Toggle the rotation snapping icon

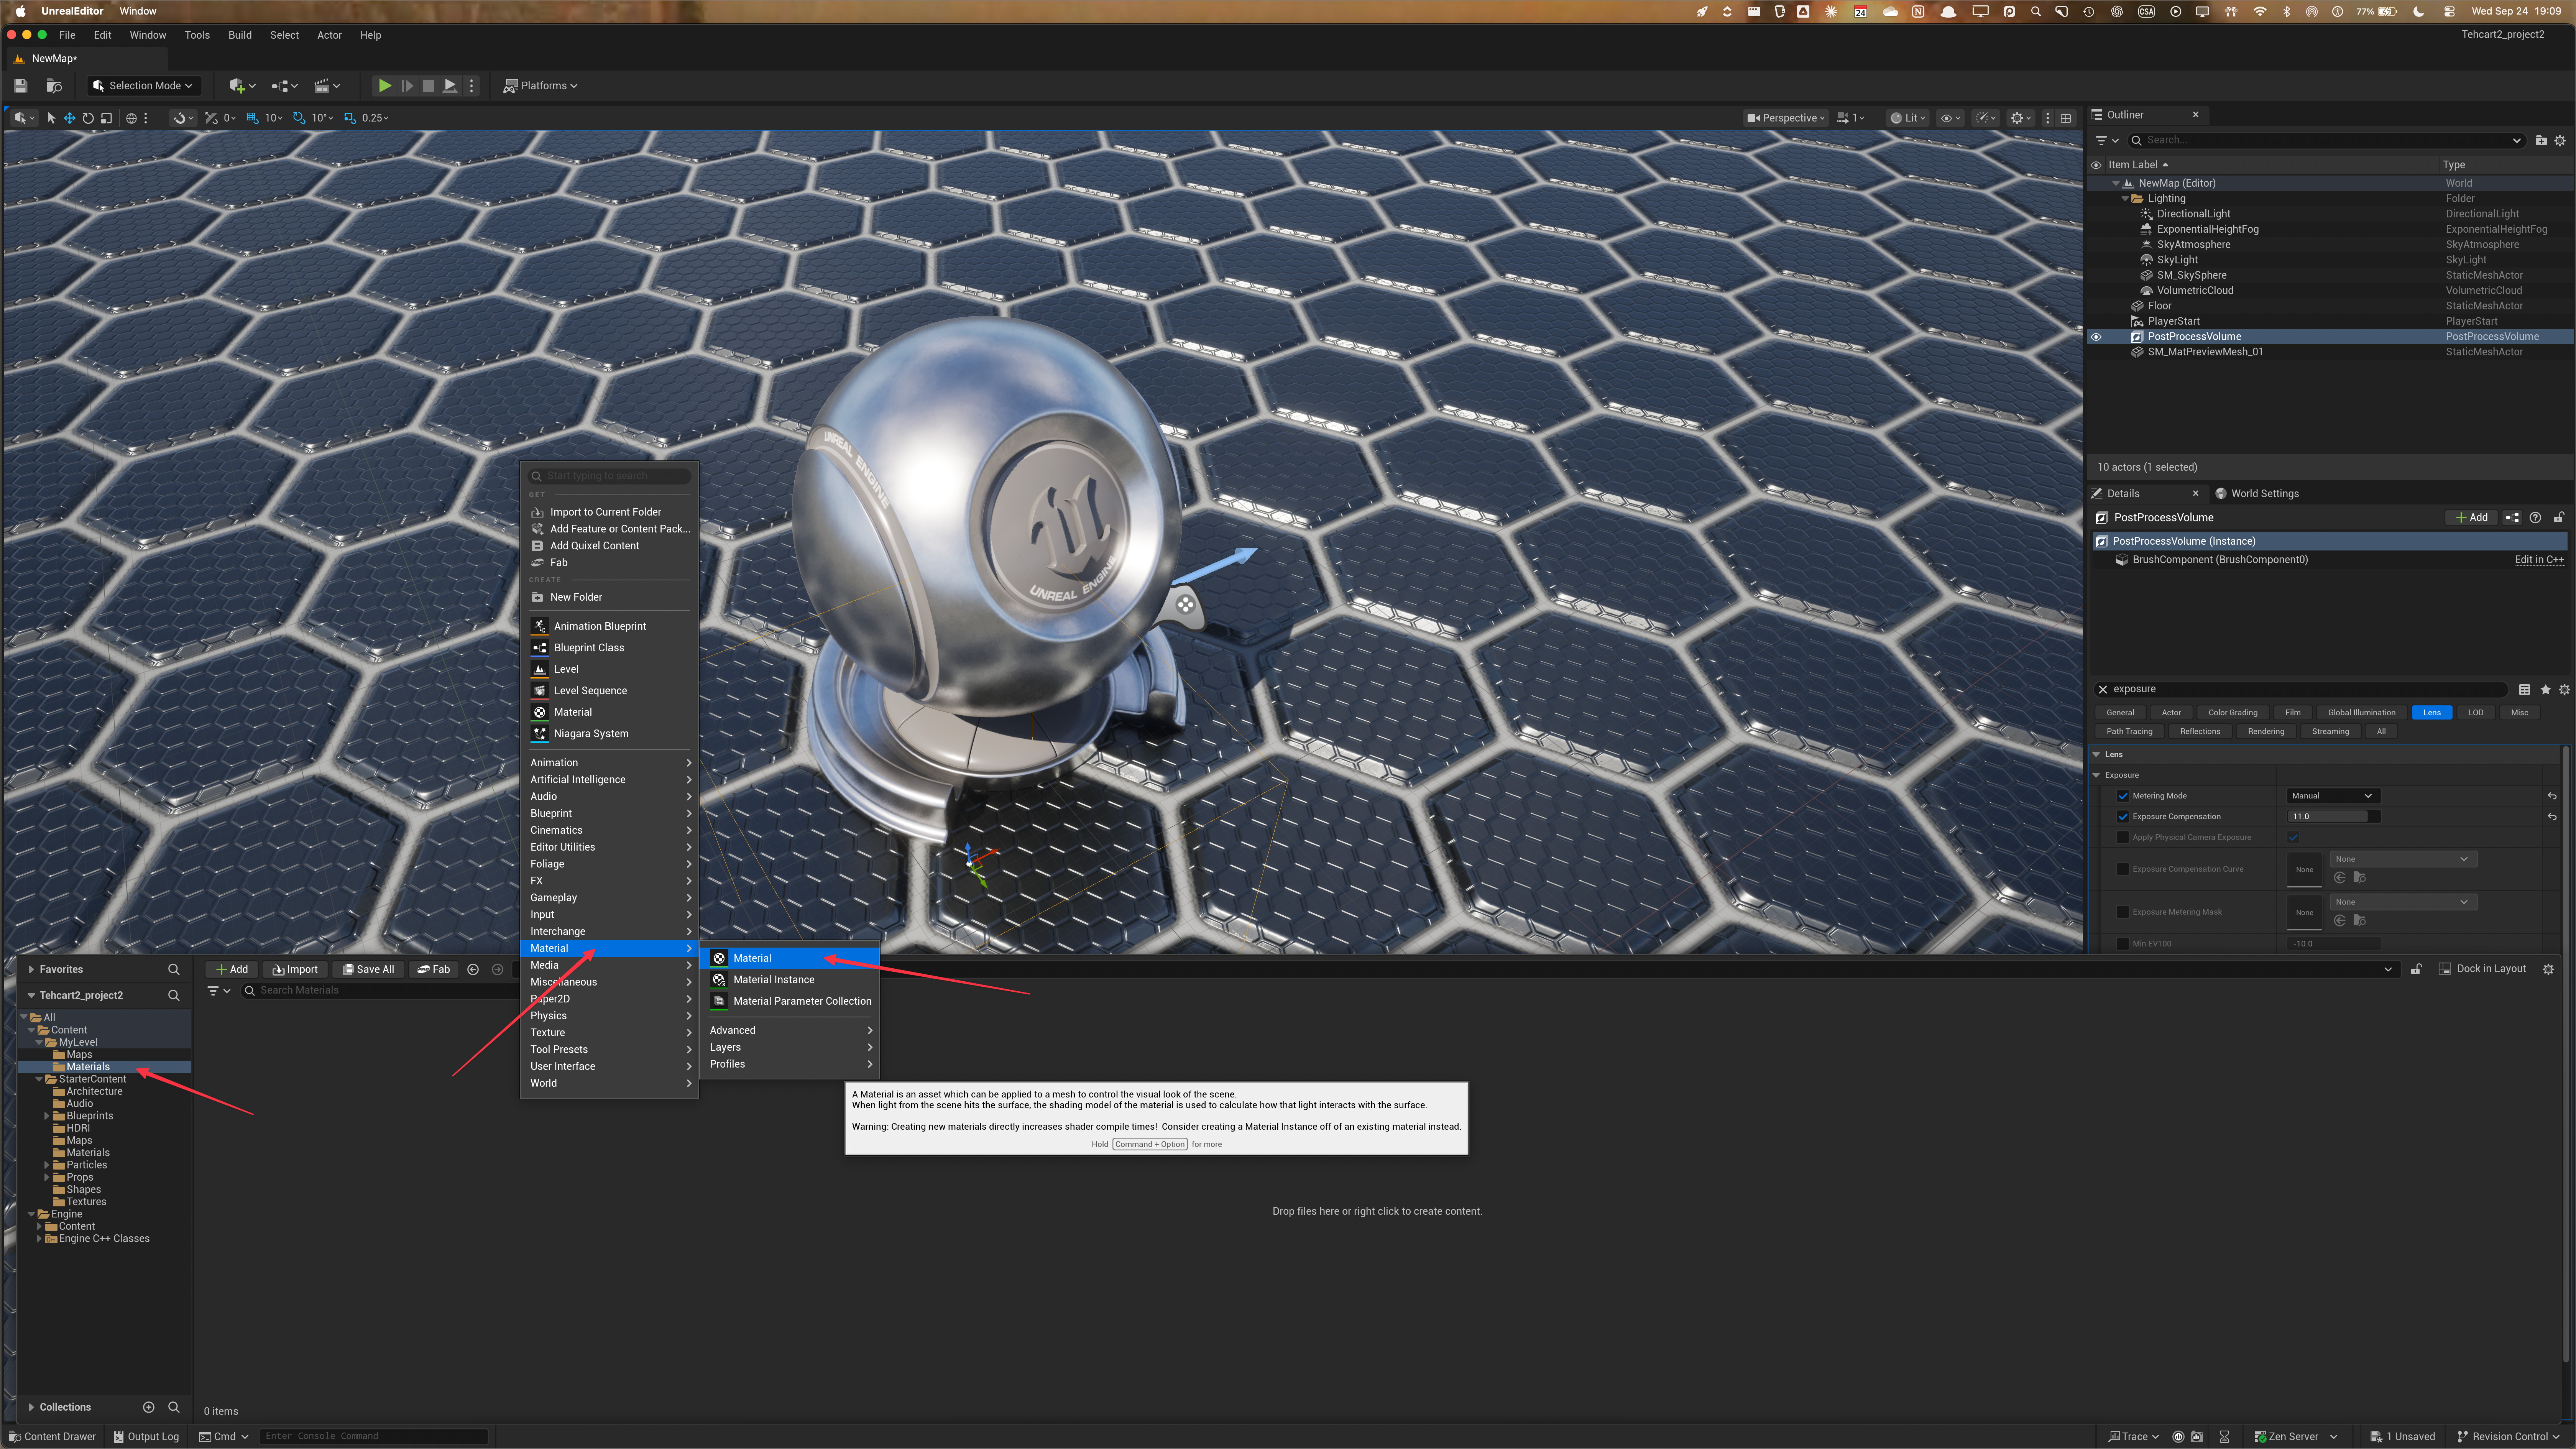[299, 118]
